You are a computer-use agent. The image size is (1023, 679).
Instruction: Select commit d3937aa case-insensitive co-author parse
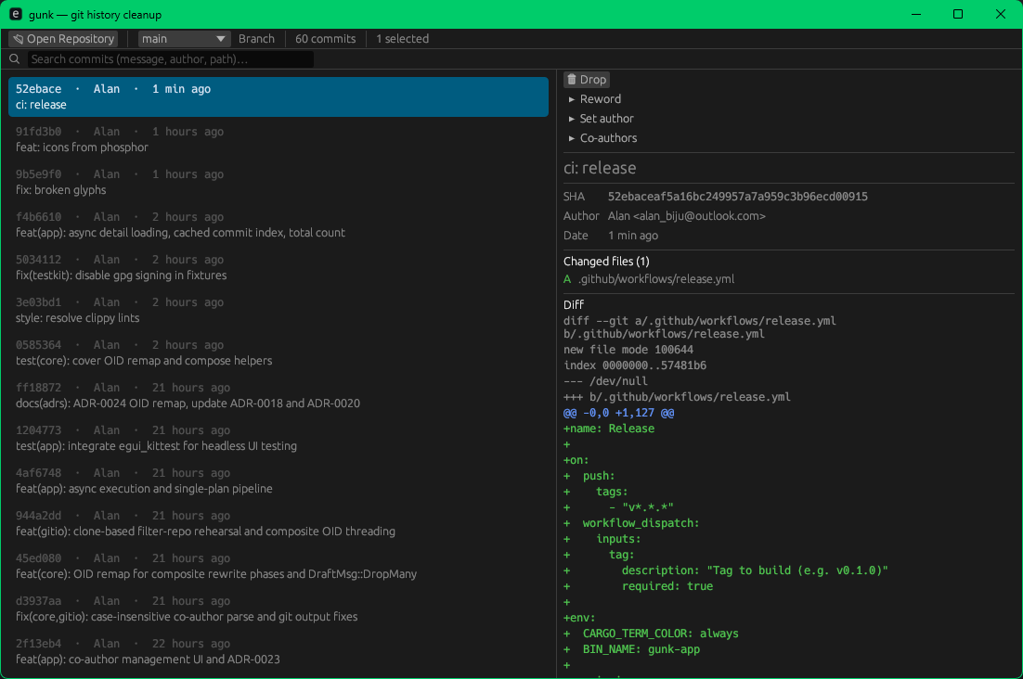pyautogui.click(x=278, y=609)
